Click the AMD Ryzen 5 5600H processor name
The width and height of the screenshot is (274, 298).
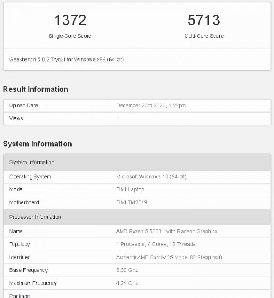click(x=166, y=231)
